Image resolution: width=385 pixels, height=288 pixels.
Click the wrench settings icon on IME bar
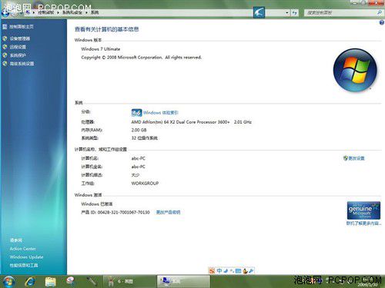point(251,270)
